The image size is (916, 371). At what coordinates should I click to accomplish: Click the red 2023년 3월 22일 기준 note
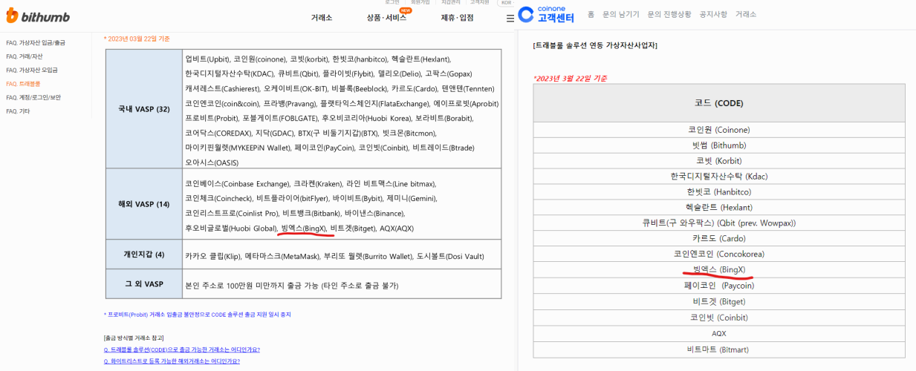pos(571,78)
